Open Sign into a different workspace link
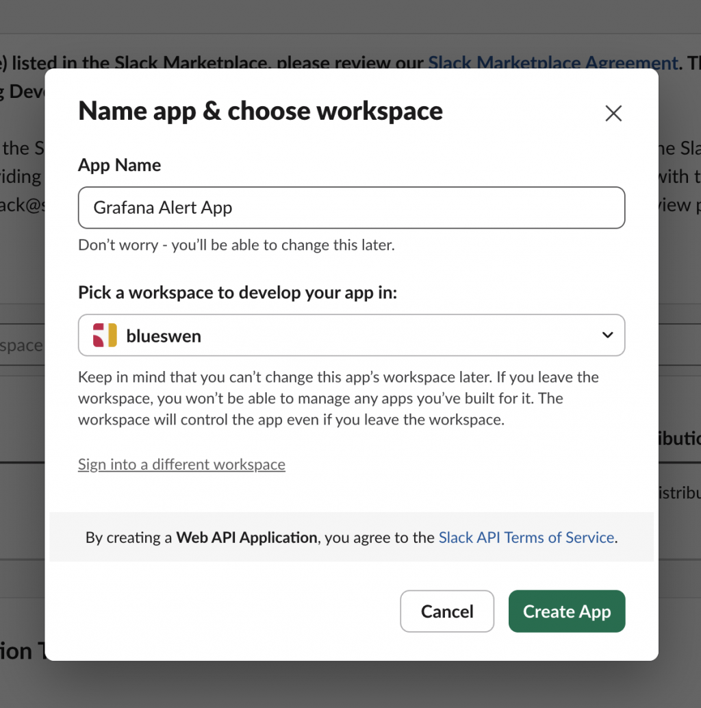 [x=181, y=464]
